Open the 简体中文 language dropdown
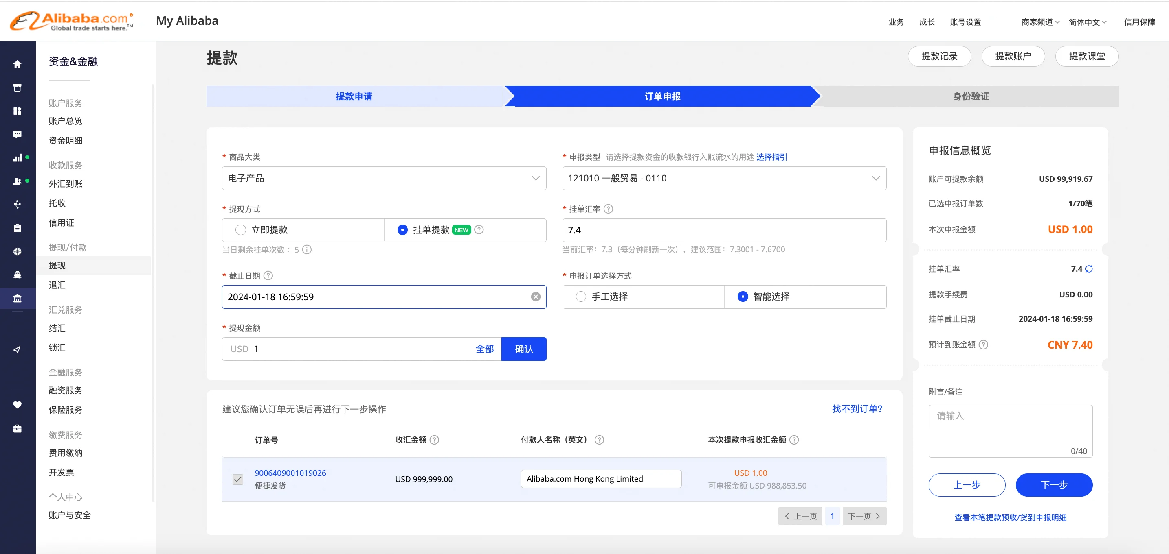This screenshot has height=554, width=1169. click(1087, 22)
